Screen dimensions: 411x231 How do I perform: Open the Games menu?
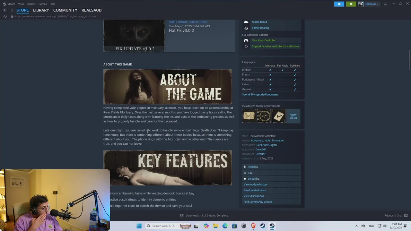[42, 4]
